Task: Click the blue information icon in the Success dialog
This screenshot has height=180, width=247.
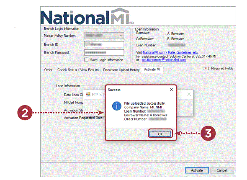Action: tap(117, 106)
